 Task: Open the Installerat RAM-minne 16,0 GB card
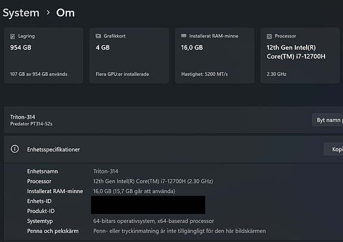pyautogui.click(x=215, y=55)
